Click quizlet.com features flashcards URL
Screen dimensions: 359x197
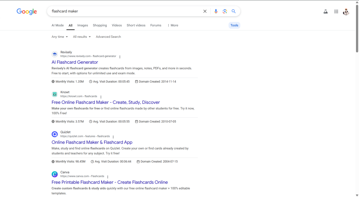point(85,136)
